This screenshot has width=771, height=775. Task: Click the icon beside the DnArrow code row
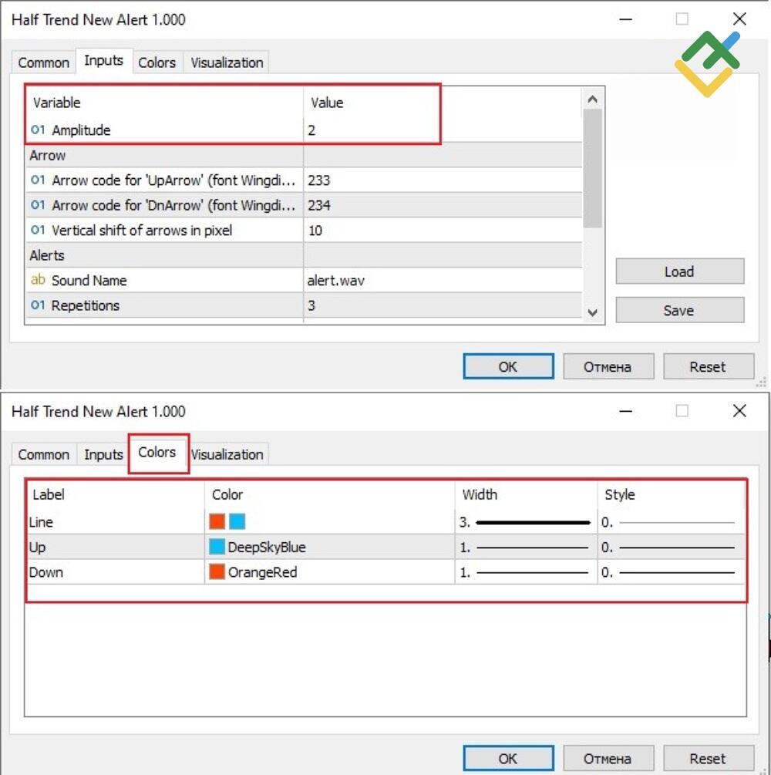[38, 205]
